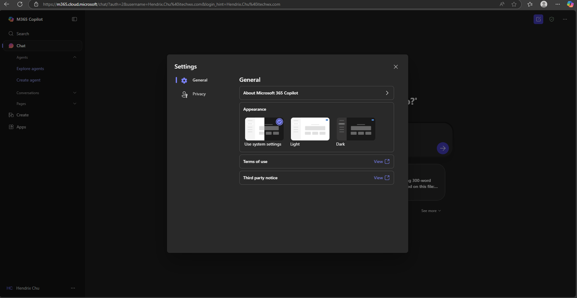This screenshot has width=577, height=298.
Task: Open the Copilot sidebar in Edge
Action: tap(570, 4)
